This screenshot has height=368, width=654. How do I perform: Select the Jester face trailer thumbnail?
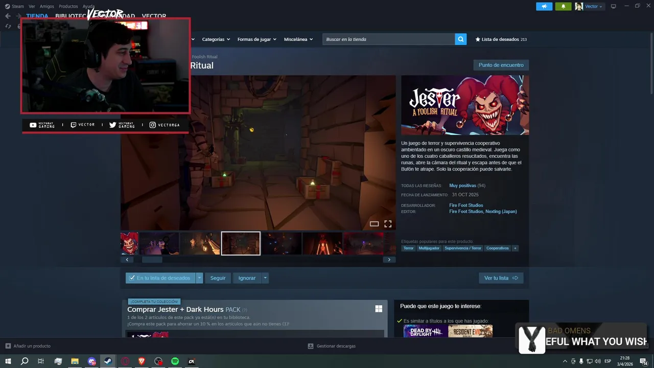(129, 243)
